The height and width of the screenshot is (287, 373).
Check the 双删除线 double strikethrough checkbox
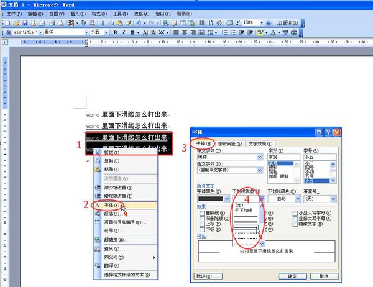(202, 218)
